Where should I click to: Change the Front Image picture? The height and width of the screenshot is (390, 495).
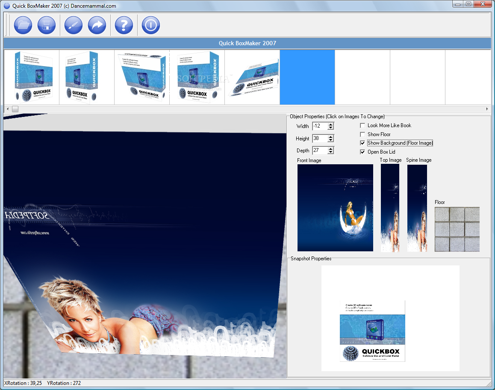coord(335,208)
